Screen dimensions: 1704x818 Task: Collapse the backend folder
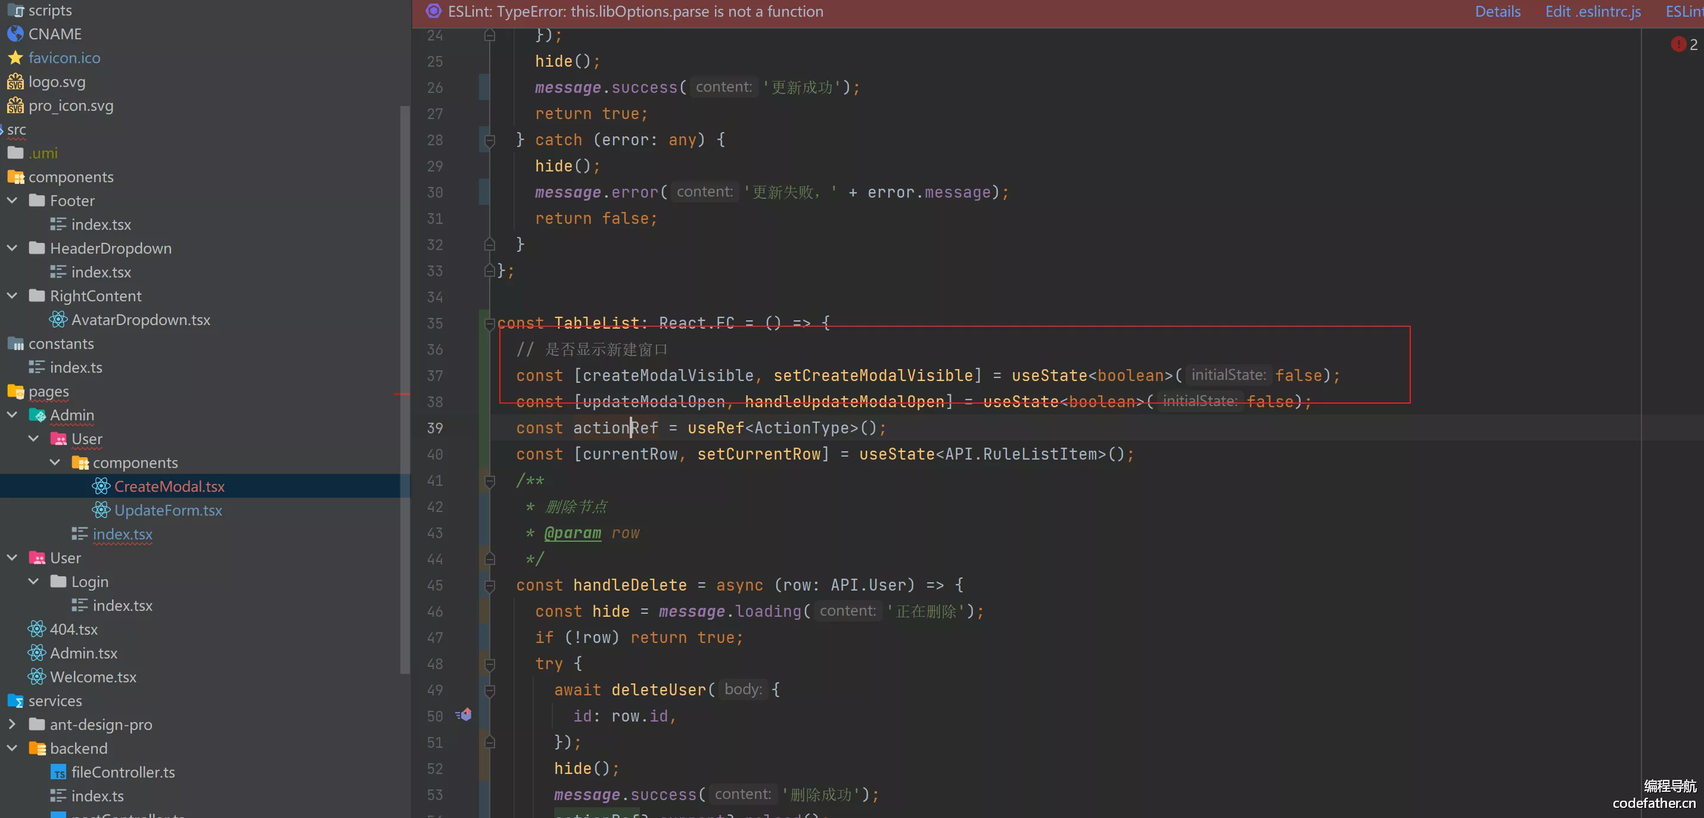(x=12, y=747)
